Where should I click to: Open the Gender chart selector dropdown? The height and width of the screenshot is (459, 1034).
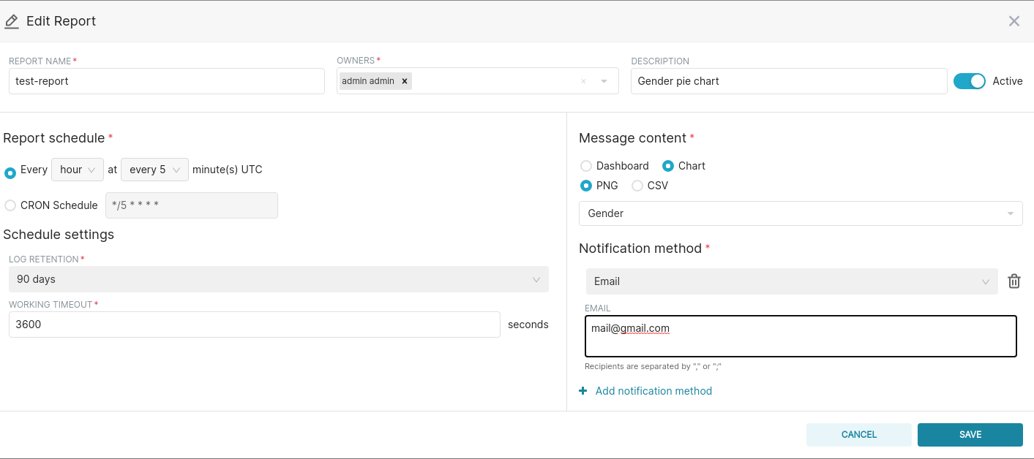[801, 213]
